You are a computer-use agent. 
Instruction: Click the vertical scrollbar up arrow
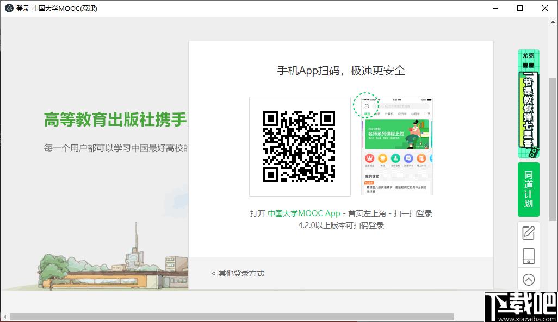(x=553, y=22)
